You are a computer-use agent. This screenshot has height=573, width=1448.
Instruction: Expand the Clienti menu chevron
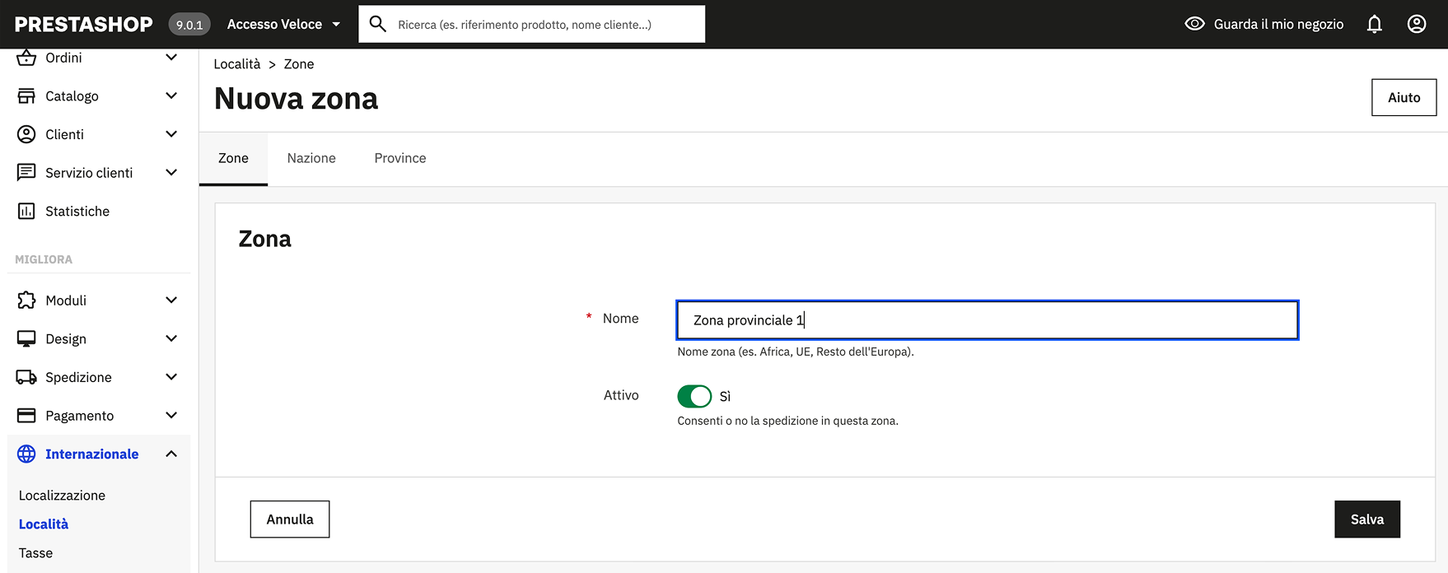171,134
